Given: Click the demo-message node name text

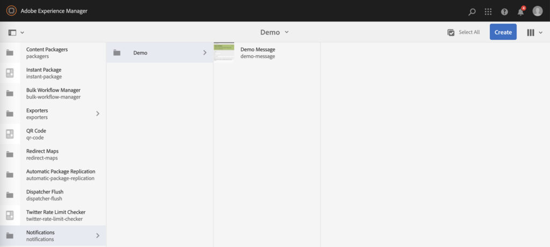Looking at the screenshot, I should point(258,56).
